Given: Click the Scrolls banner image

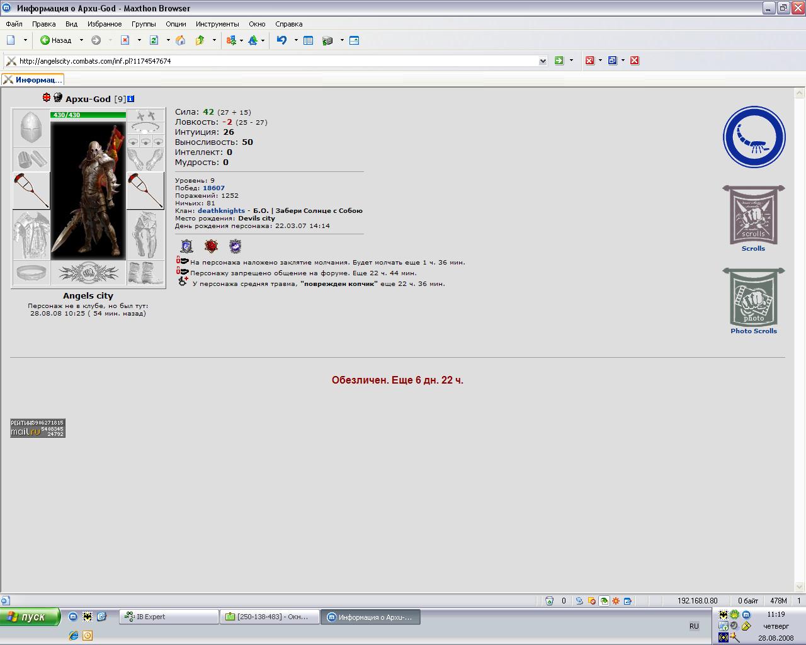Looking at the screenshot, I should (754, 215).
